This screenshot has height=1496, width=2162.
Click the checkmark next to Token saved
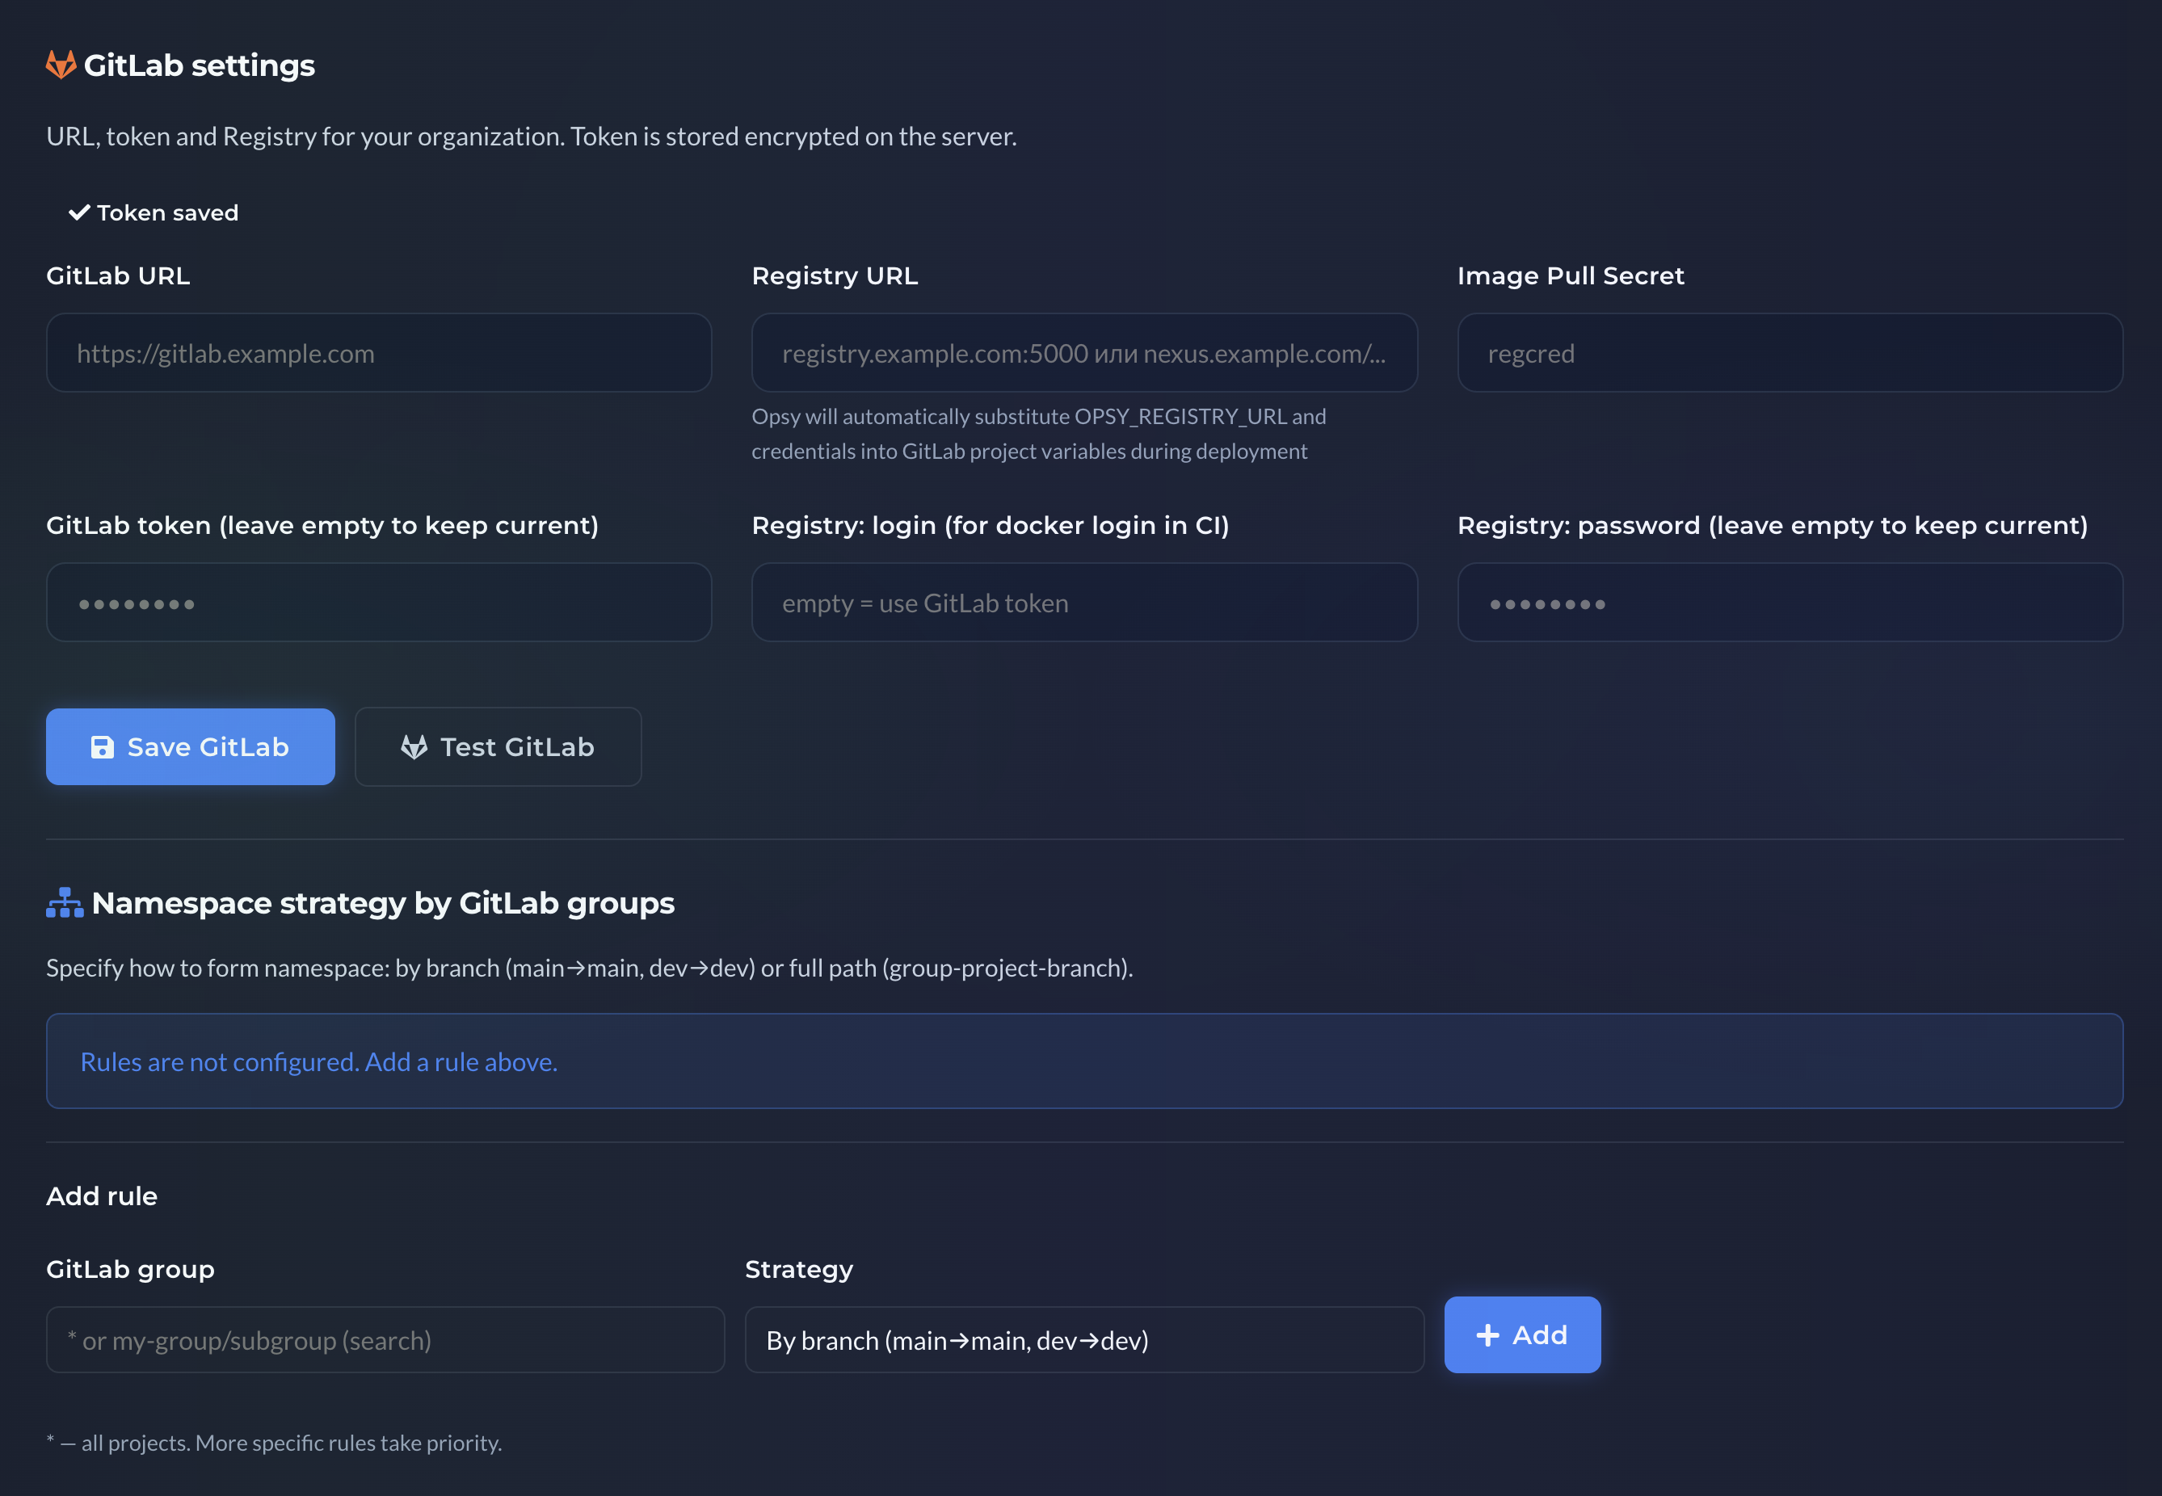(x=78, y=212)
